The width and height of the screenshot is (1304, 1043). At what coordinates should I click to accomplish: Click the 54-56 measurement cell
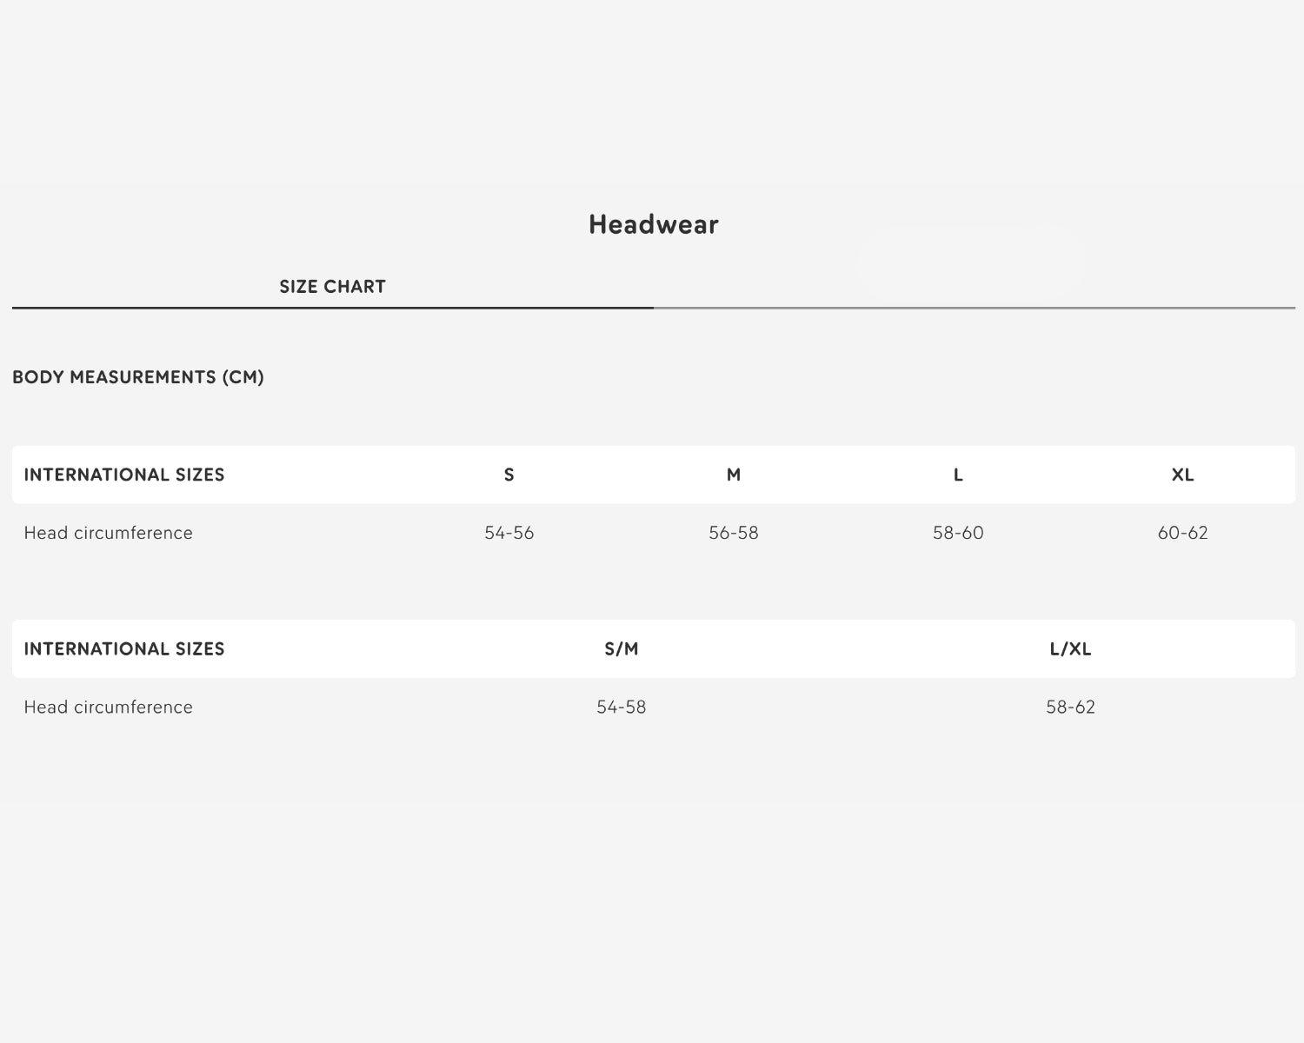coord(509,533)
